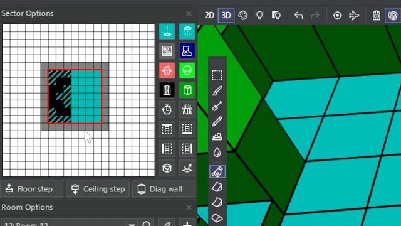Switch to 2D map view
The height and width of the screenshot is (226, 401).
tap(209, 15)
